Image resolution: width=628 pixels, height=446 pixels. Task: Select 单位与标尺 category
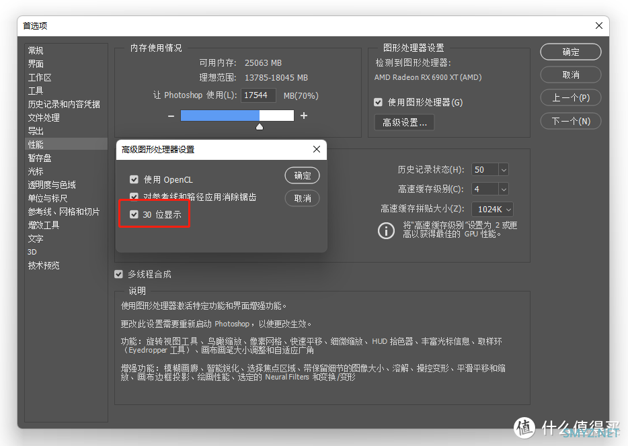pyautogui.click(x=48, y=198)
